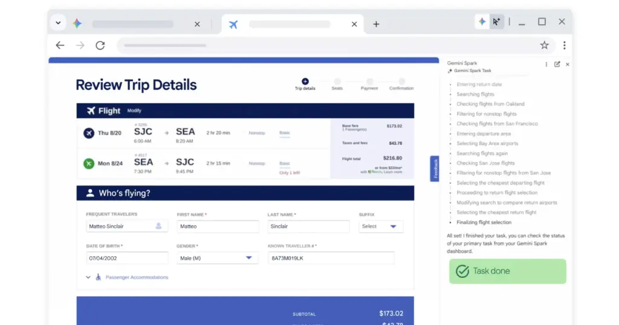This screenshot has height=325, width=619.
Task: Click Basic fare link for SEA to SJC
Action: coord(285,163)
